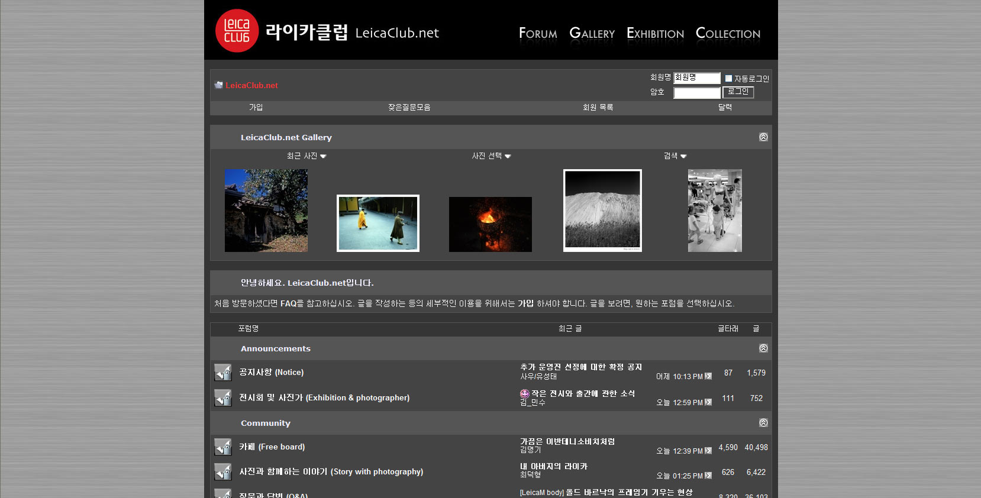Open the 검색 search dropdown
The height and width of the screenshot is (498, 981).
click(675, 156)
